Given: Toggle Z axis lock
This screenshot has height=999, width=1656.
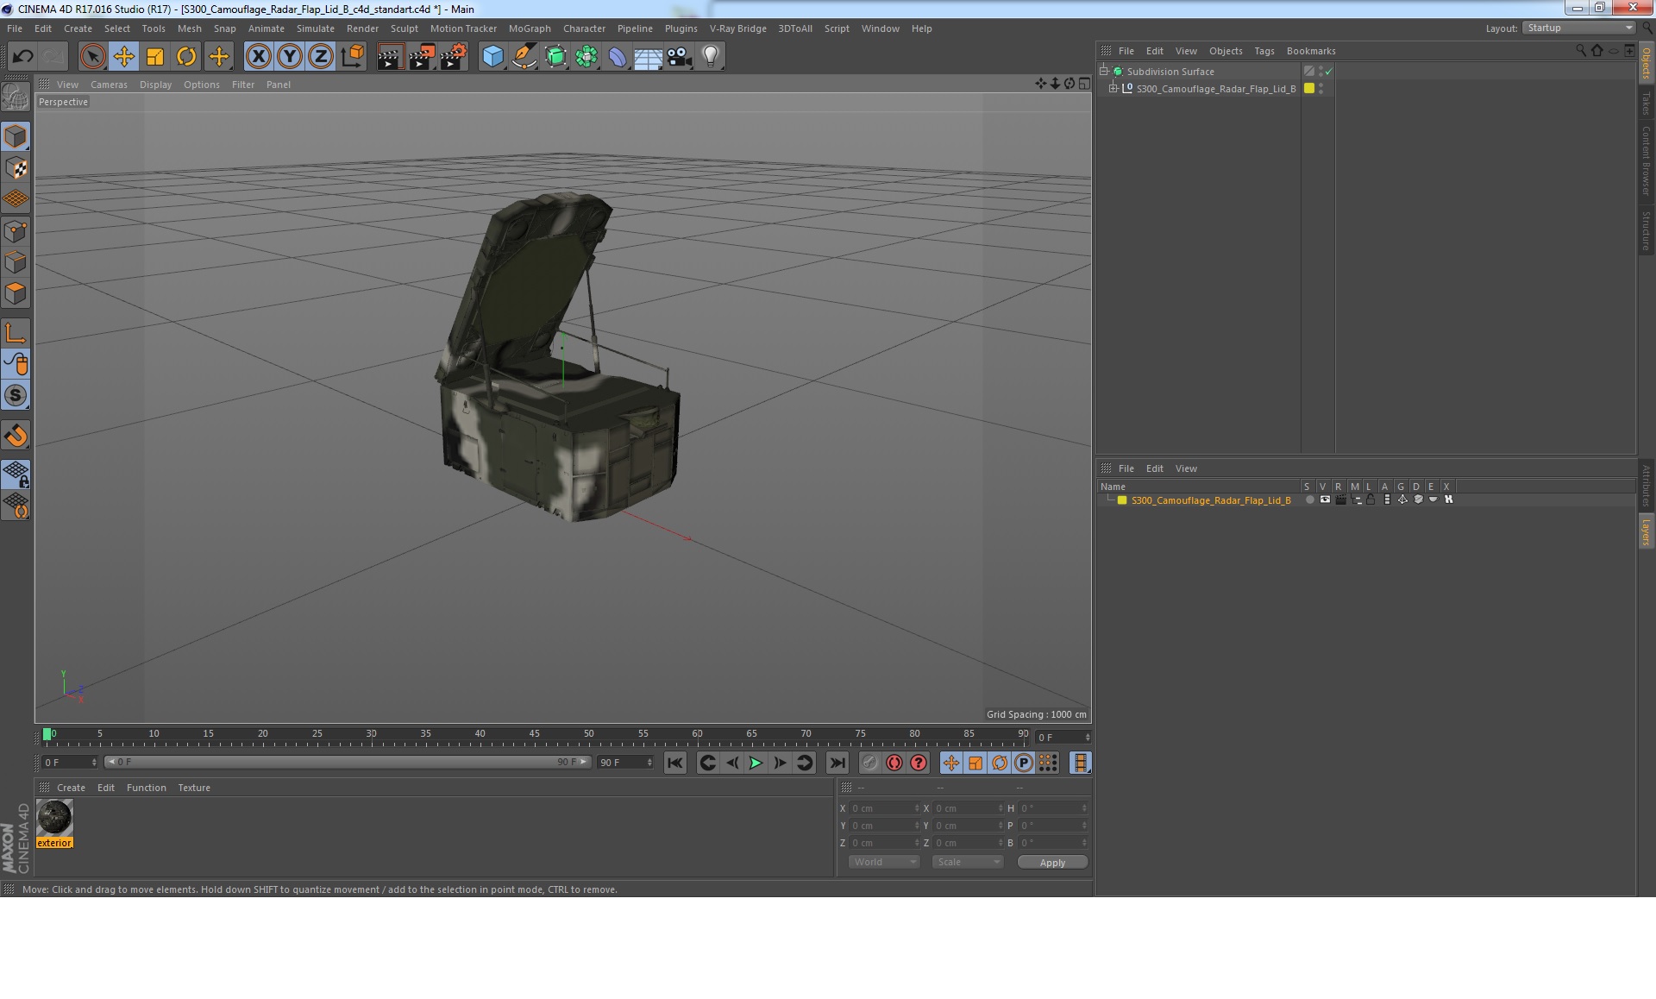Looking at the screenshot, I should (321, 57).
